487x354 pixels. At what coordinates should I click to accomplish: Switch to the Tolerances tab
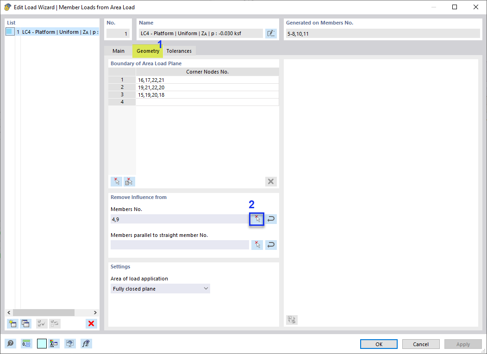[179, 51]
